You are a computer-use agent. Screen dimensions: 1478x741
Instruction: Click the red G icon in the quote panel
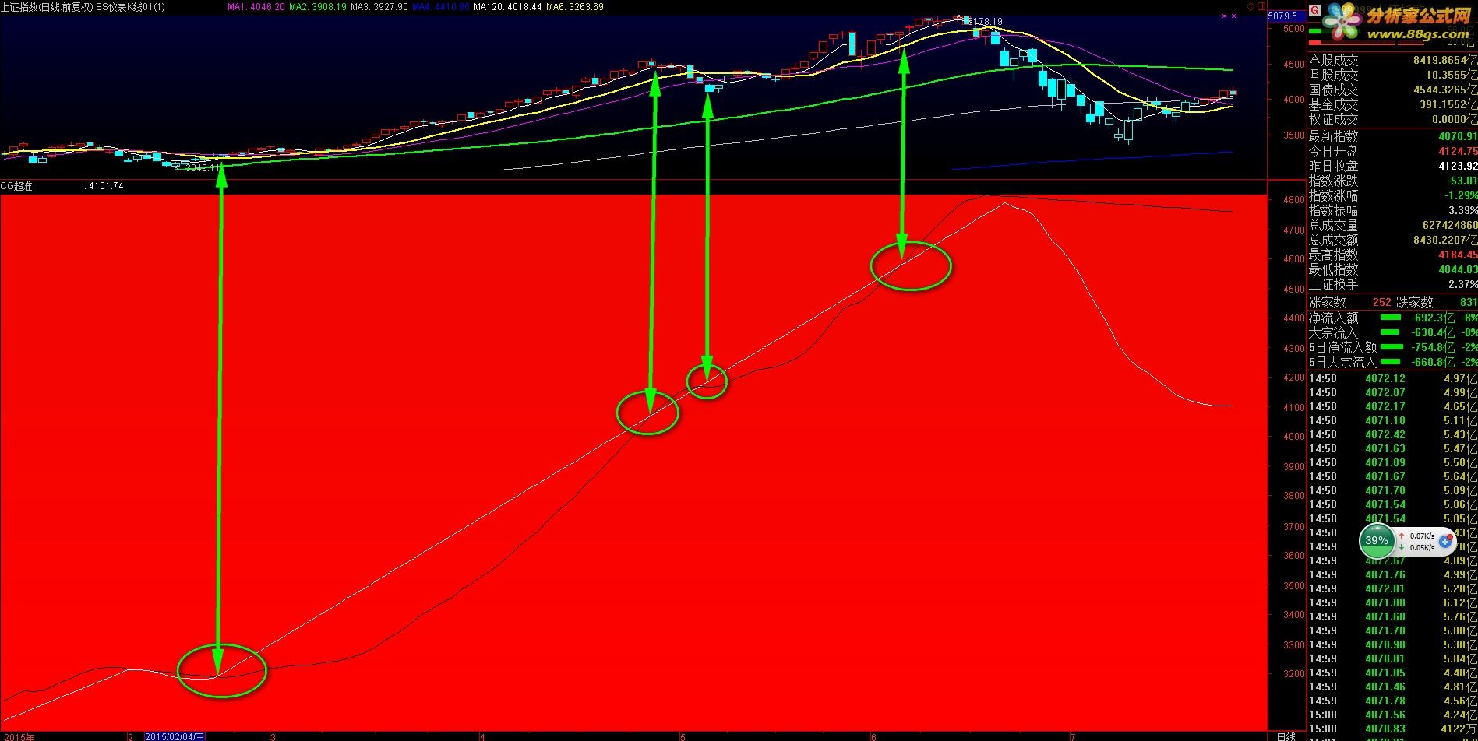click(x=1314, y=11)
